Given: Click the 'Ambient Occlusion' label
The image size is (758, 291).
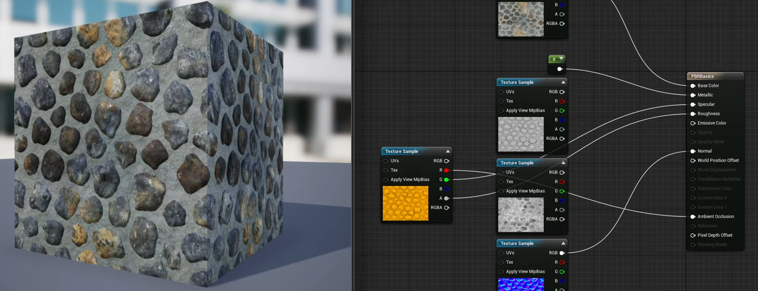Looking at the screenshot, I should pos(716,217).
